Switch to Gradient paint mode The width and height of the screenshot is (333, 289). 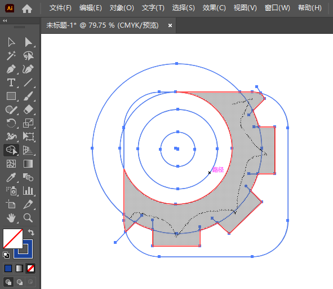click(x=19, y=268)
